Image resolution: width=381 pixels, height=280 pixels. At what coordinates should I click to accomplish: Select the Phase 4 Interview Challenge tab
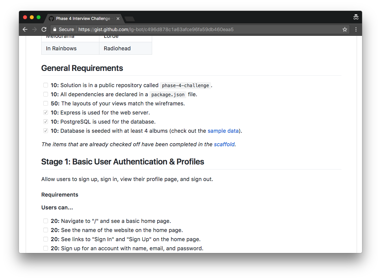(x=81, y=19)
